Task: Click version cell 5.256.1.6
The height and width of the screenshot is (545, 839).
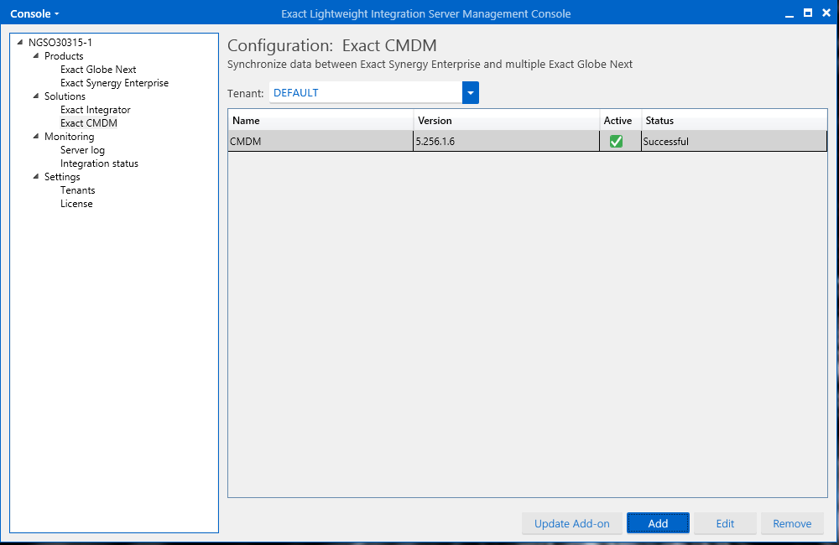Action: coord(506,141)
